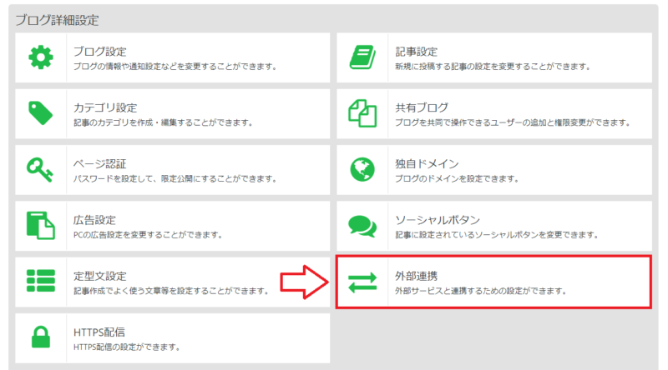Click description 記事に設定されているソーシャルボタンを変更できます。

tap(497, 235)
